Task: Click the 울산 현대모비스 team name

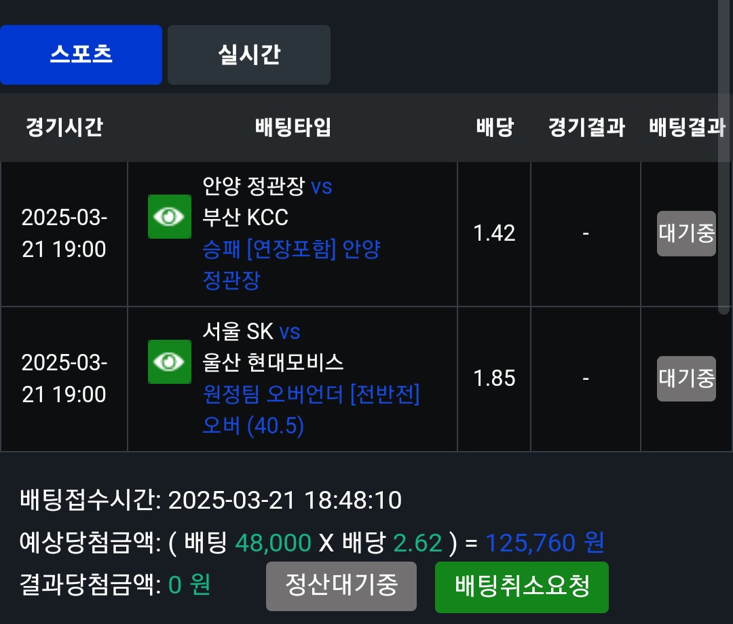Action: [x=273, y=362]
